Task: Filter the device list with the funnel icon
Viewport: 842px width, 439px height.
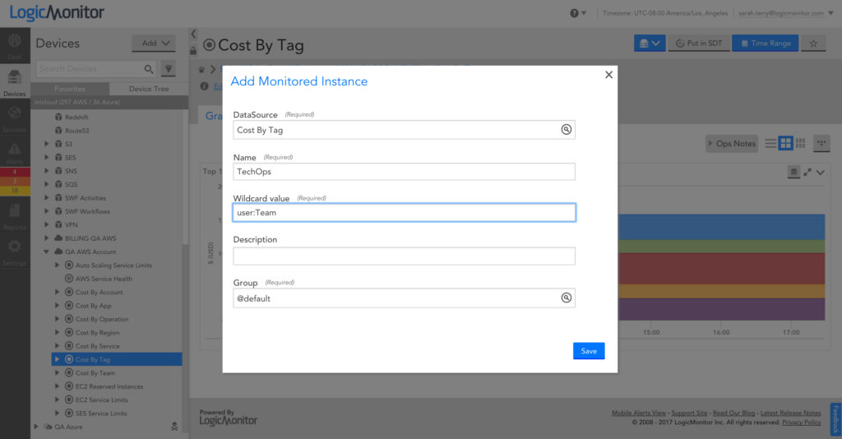Action: [169, 69]
